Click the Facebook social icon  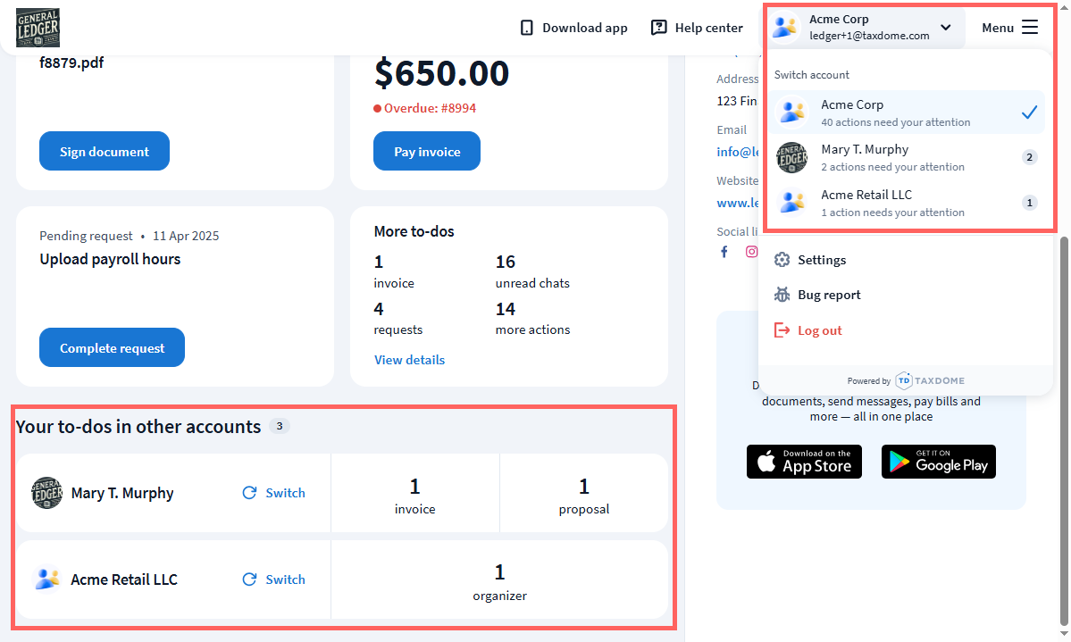(724, 252)
